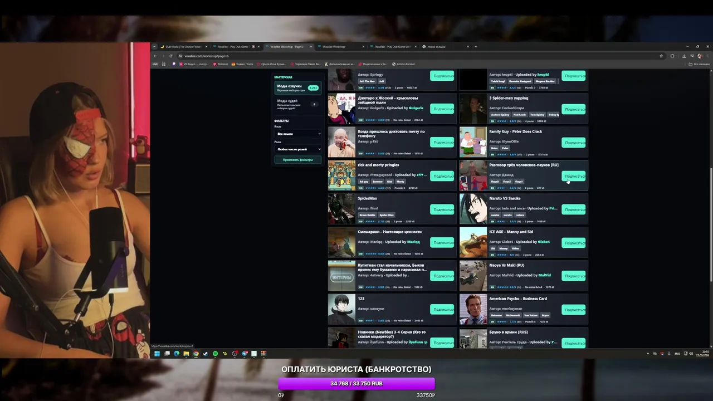713x401 pixels.
Task: Open File Explorer from the taskbar
Action: tap(186, 354)
